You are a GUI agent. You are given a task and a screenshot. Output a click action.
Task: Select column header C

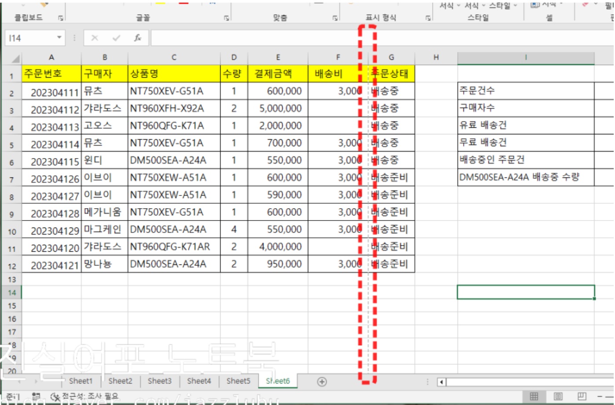point(174,58)
